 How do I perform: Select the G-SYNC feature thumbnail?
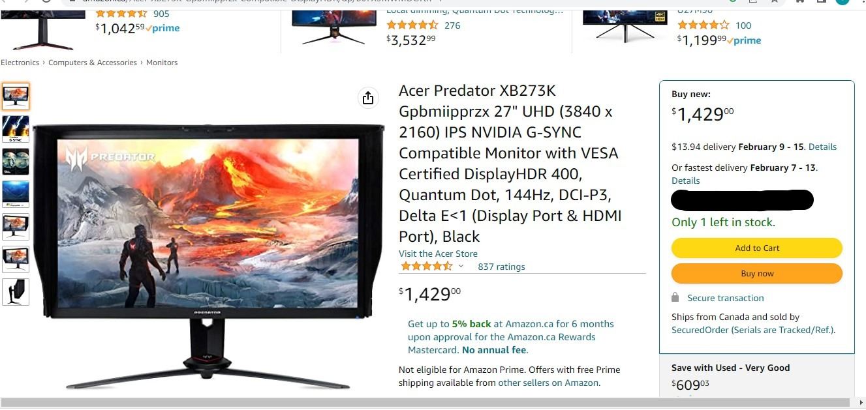pos(16,129)
